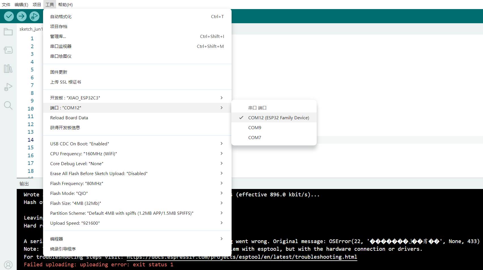The height and width of the screenshot is (270, 483).
Task: Expand the 端口 COM12 submenu arrow
Action: [x=222, y=108]
